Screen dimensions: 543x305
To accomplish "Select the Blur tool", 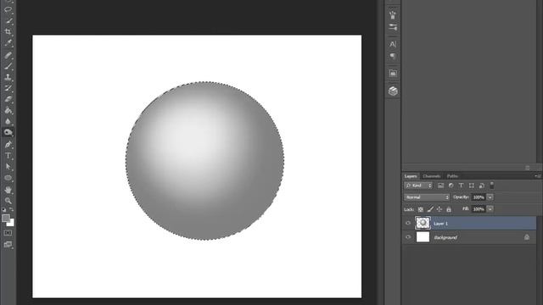I will pos(8,121).
